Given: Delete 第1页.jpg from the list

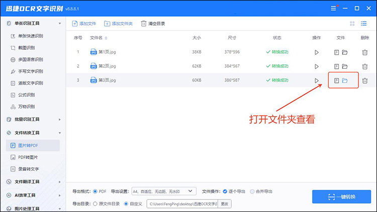Looking at the screenshot, I should (365, 52).
